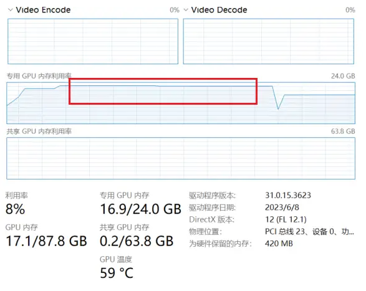The width and height of the screenshot is (366, 291).
Task: Click the driver date 2023/6/8
Action: [x=282, y=208]
